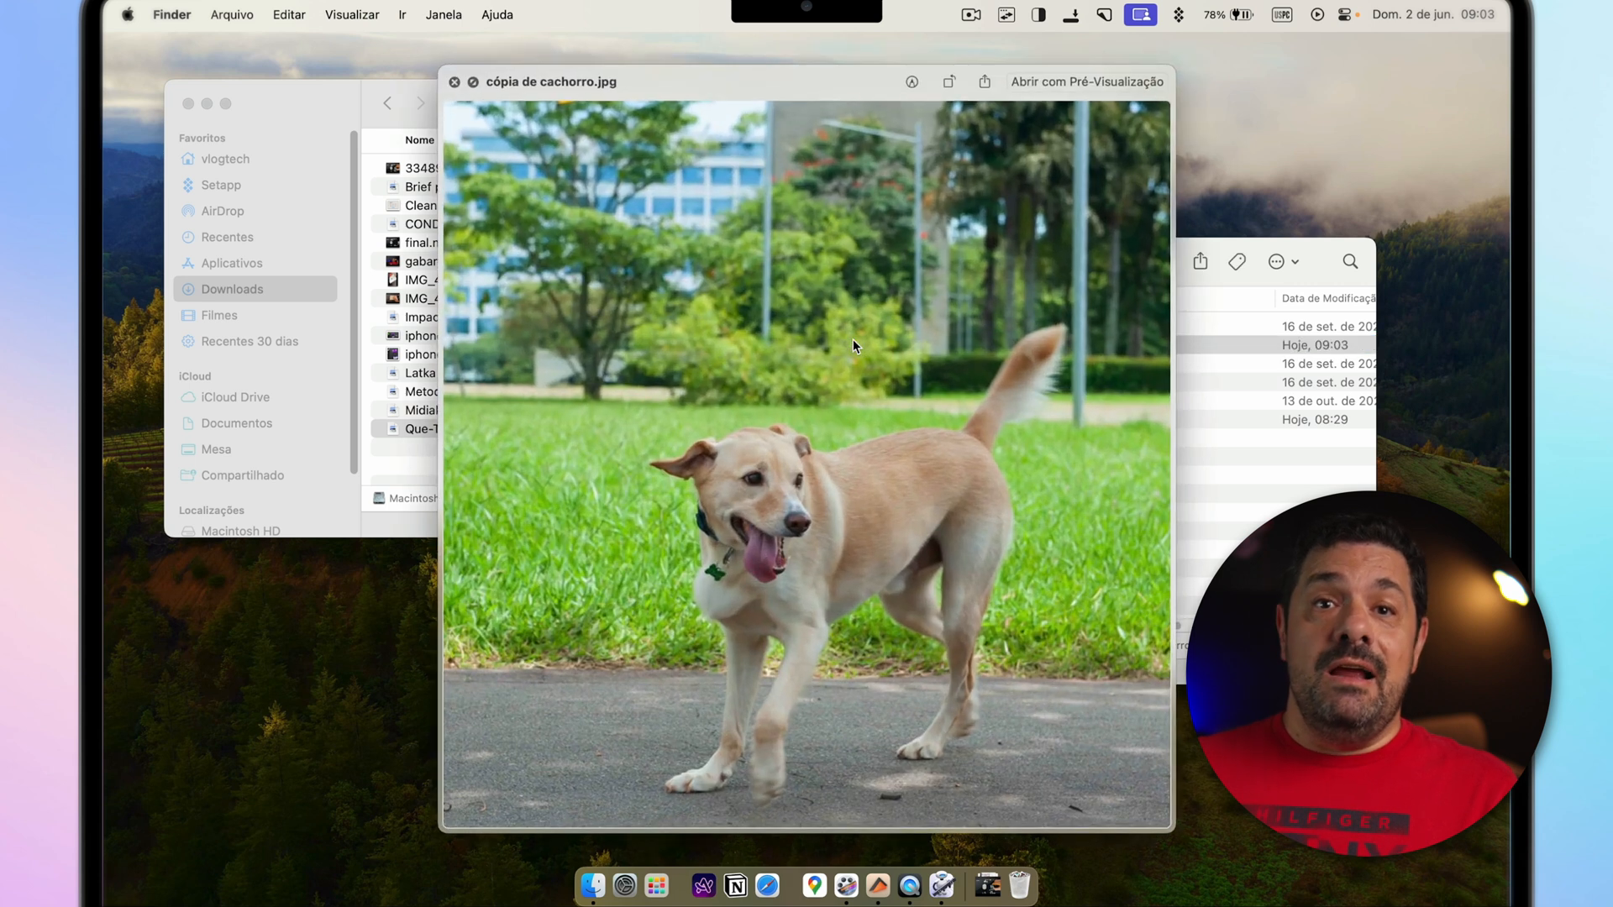This screenshot has width=1613, height=907.
Task: Click Data de Modificação column header
Action: (x=1328, y=298)
